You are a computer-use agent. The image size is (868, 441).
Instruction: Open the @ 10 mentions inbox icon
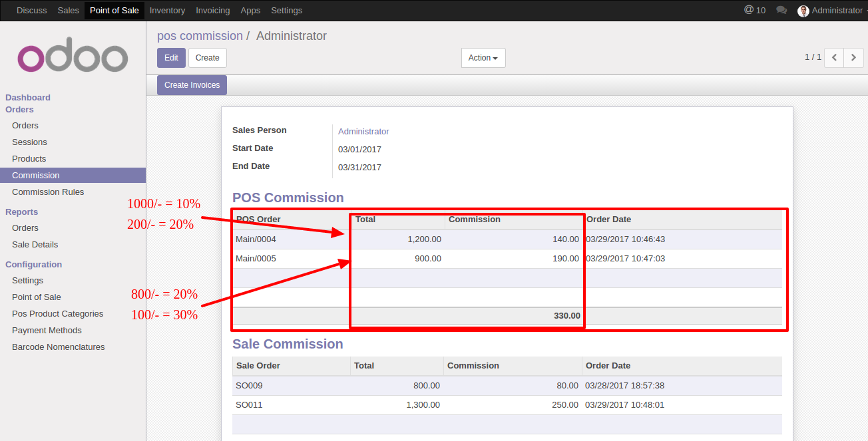pos(755,10)
